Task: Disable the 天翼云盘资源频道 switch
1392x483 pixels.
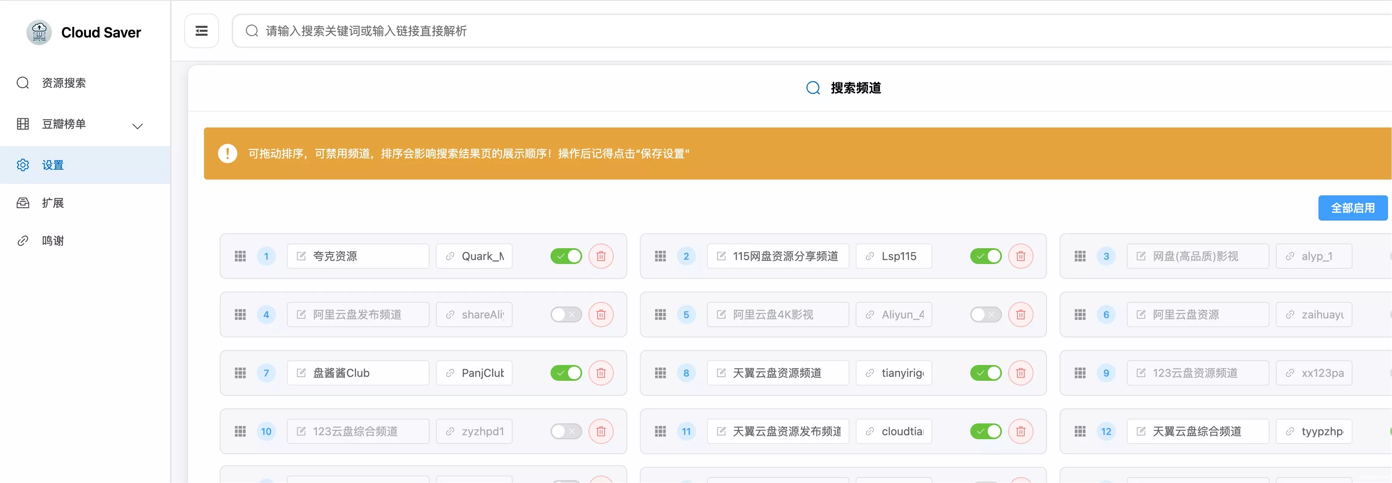Action: point(986,373)
